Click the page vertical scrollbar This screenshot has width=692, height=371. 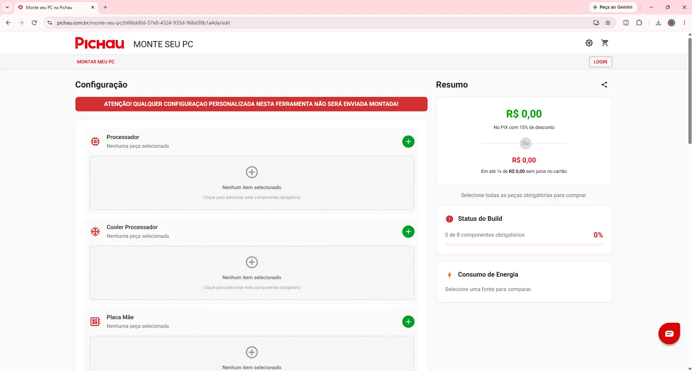[x=689, y=90]
